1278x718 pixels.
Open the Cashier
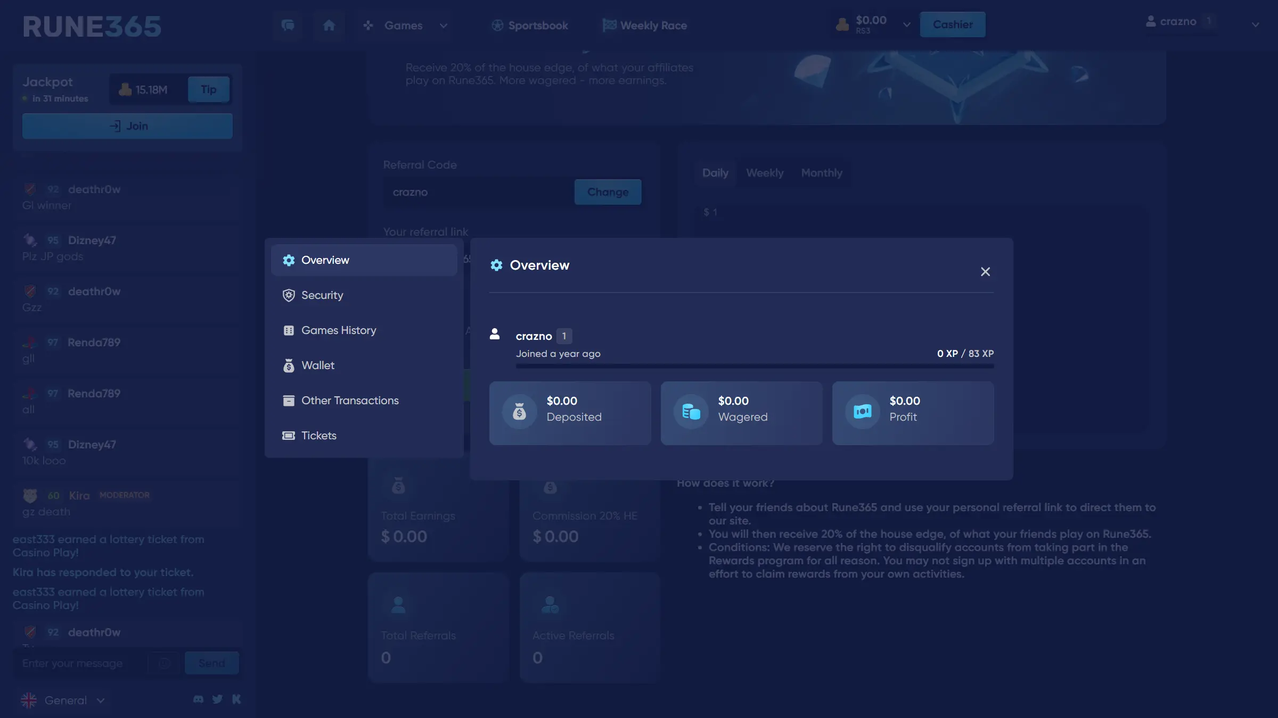coord(953,24)
